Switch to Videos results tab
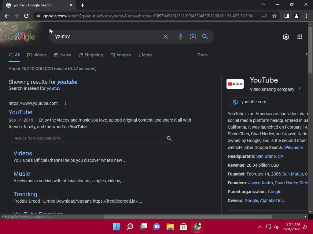 click(x=37, y=55)
